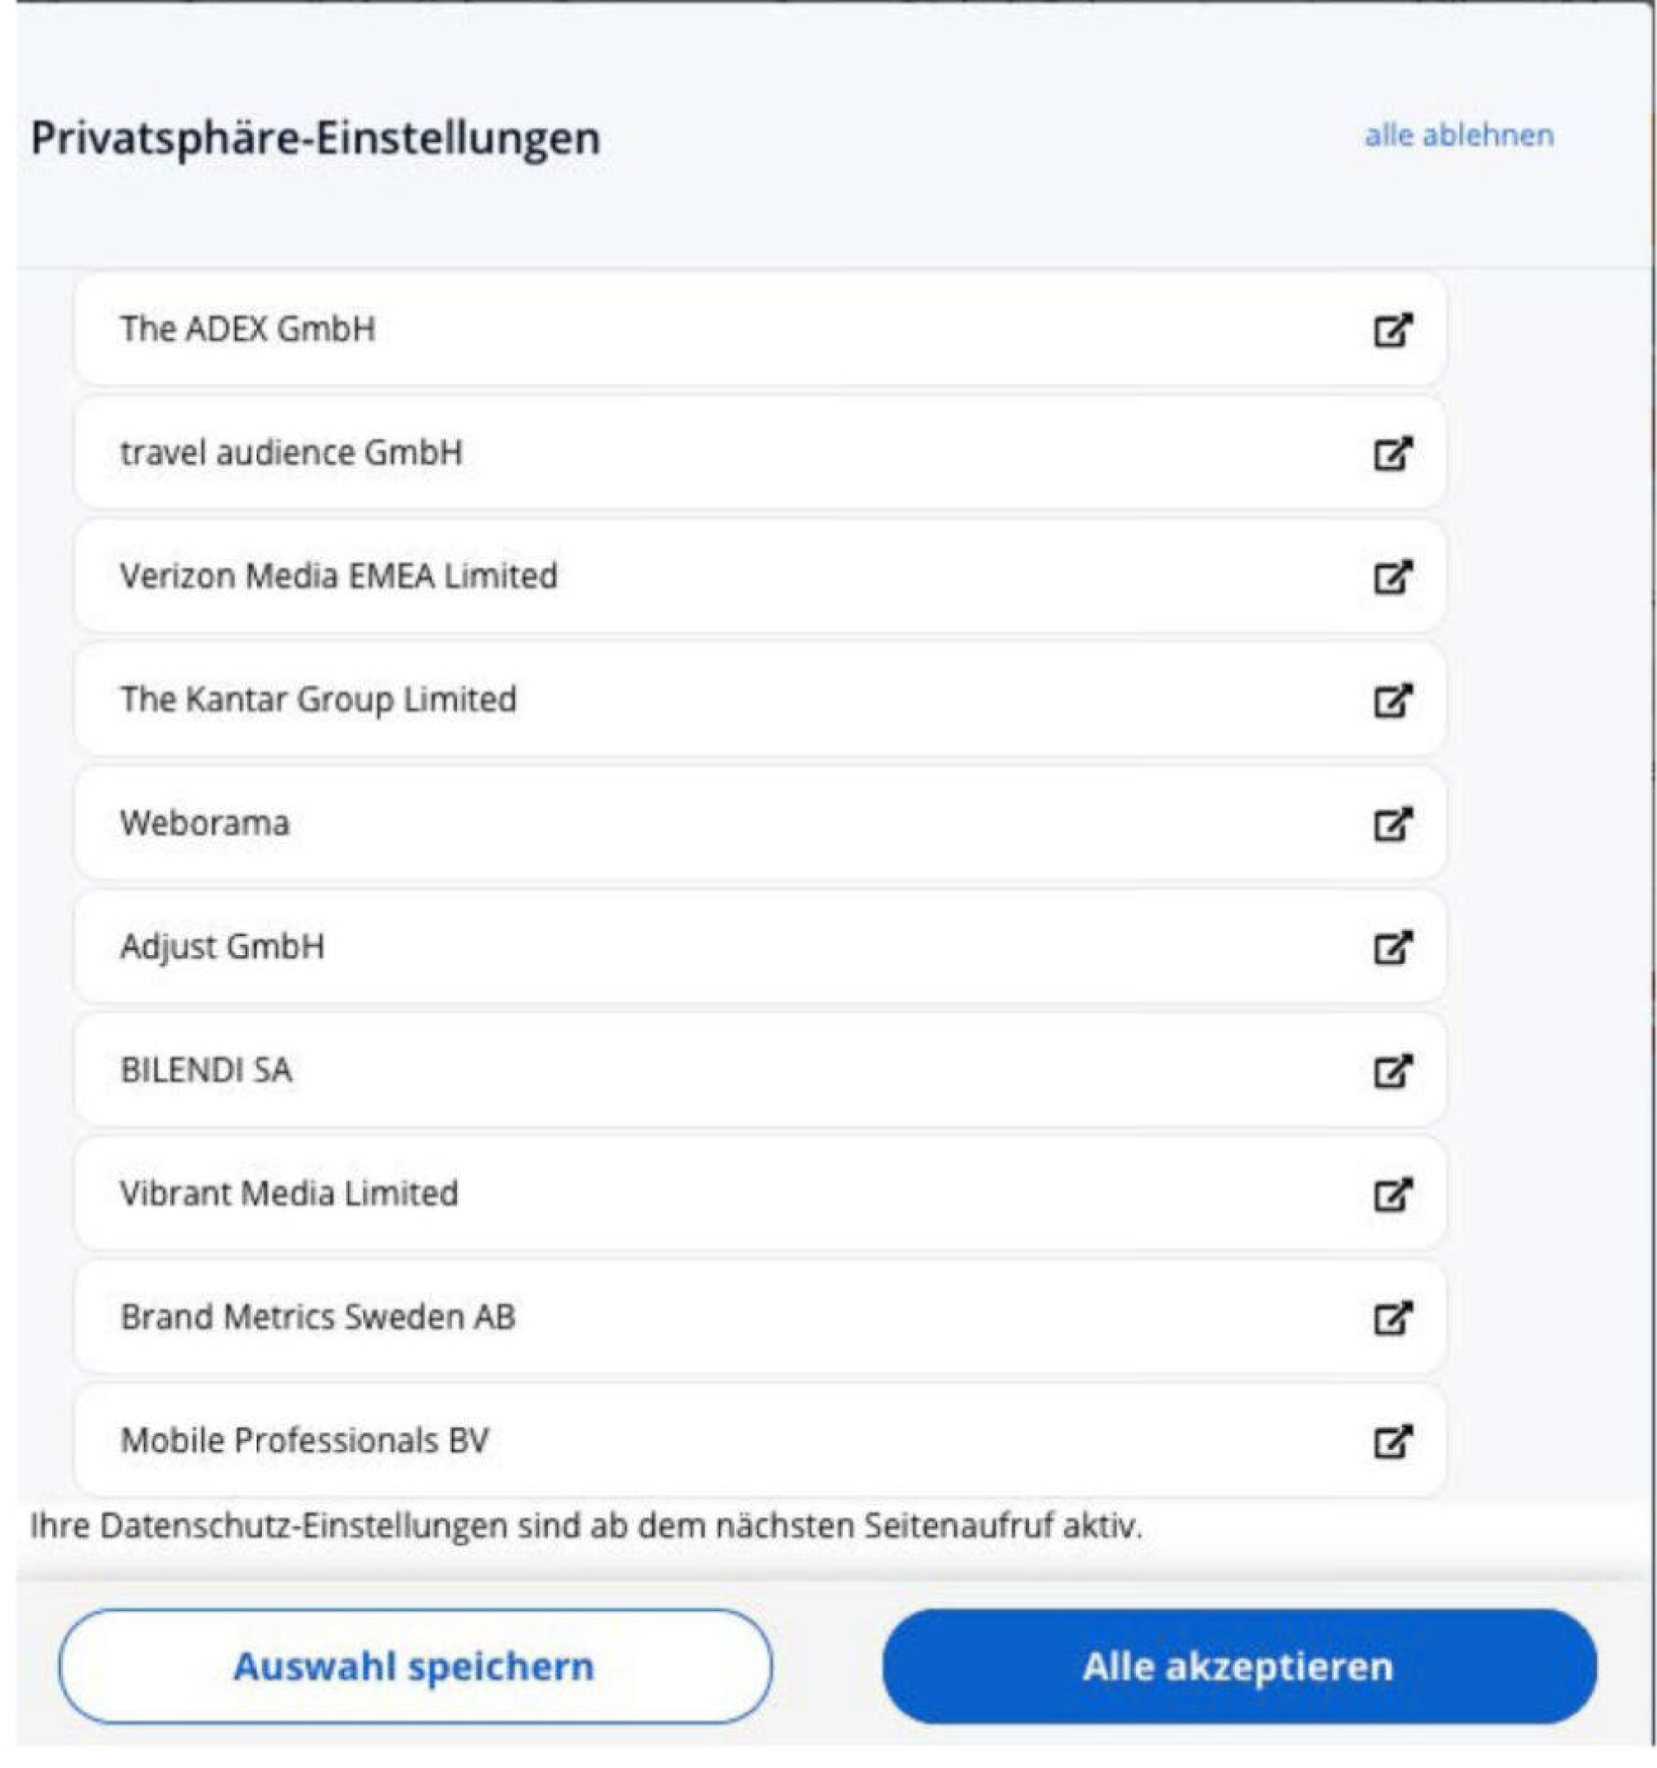Screen dimensions: 1657x1768
Task: Open Adjust GmbH external link icon
Action: coord(1392,948)
